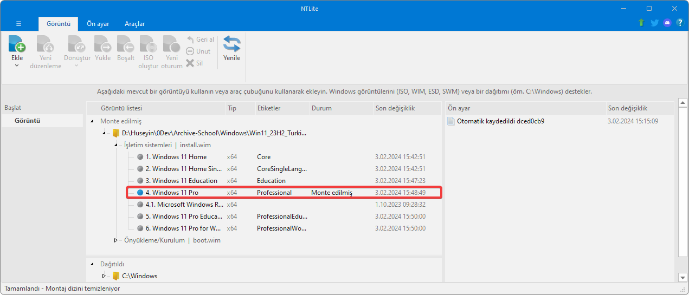Click document icon of Otomatik kaydedildi preset
The height and width of the screenshot is (295, 689).
point(451,121)
